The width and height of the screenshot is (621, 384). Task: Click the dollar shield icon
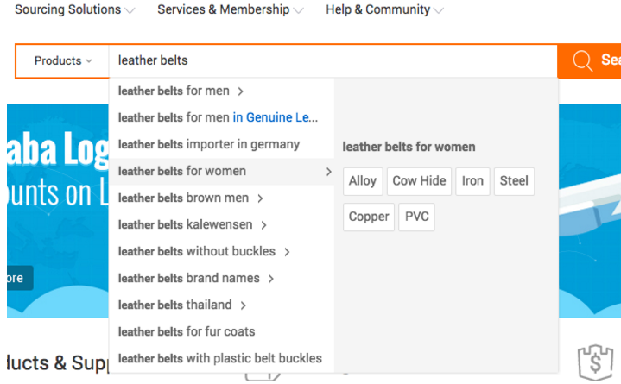tap(595, 362)
